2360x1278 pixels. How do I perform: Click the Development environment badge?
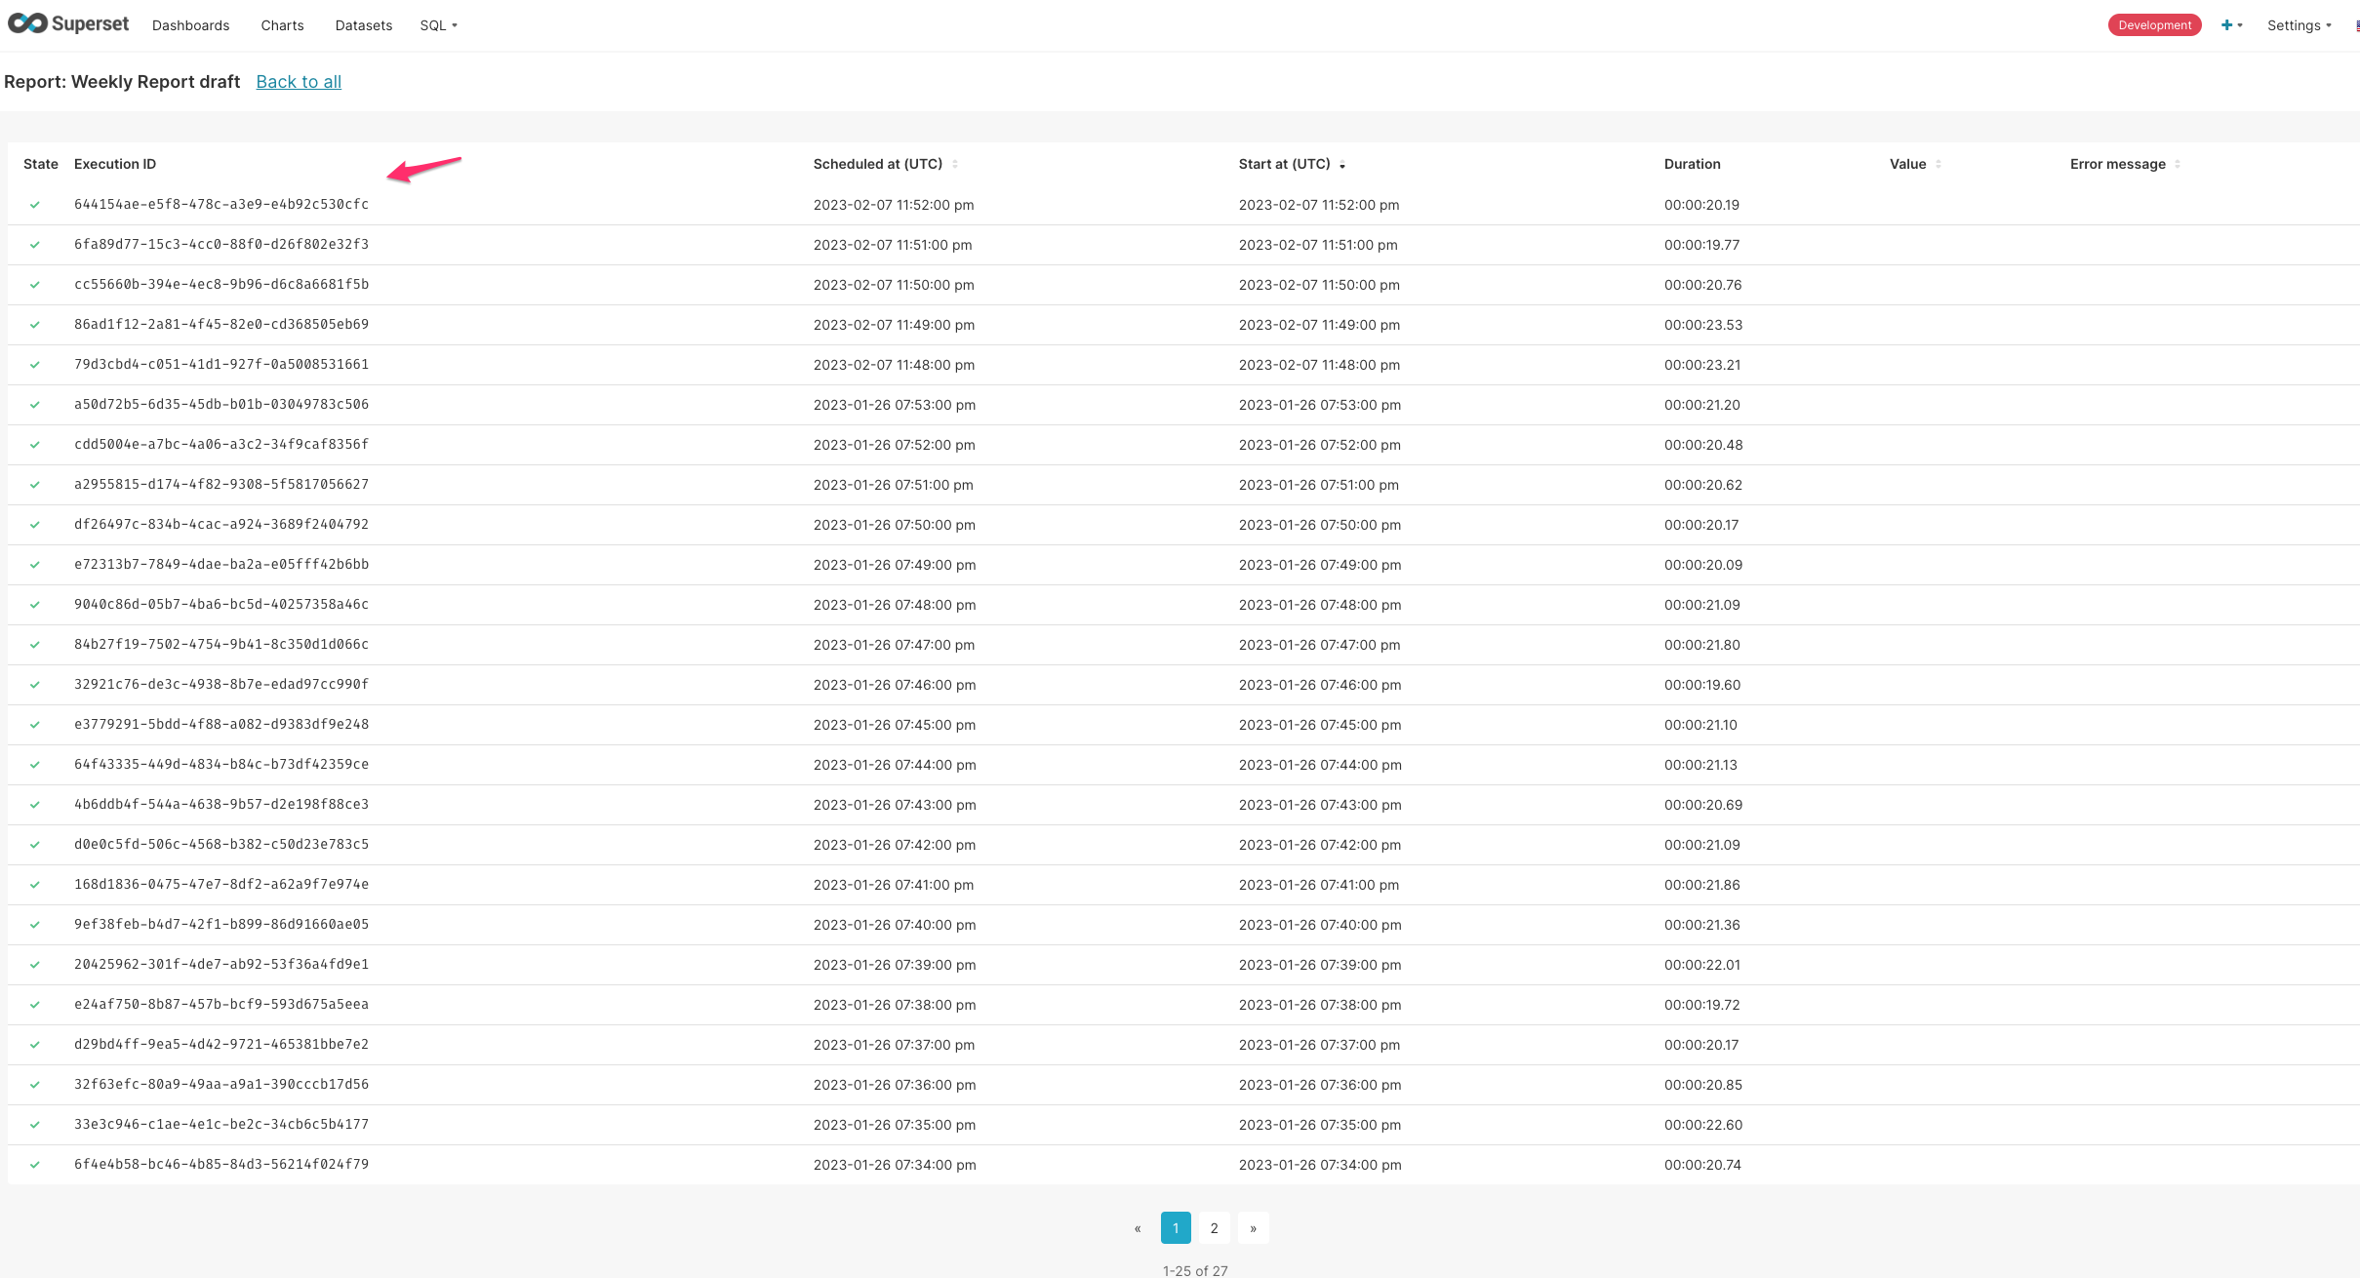pos(2153,25)
